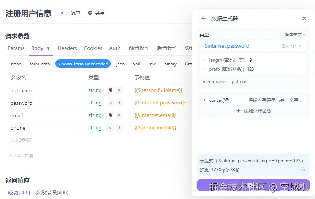Click the info icon beside 密码 label
The height and width of the screenshot is (199, 315).
click(293, 46)
